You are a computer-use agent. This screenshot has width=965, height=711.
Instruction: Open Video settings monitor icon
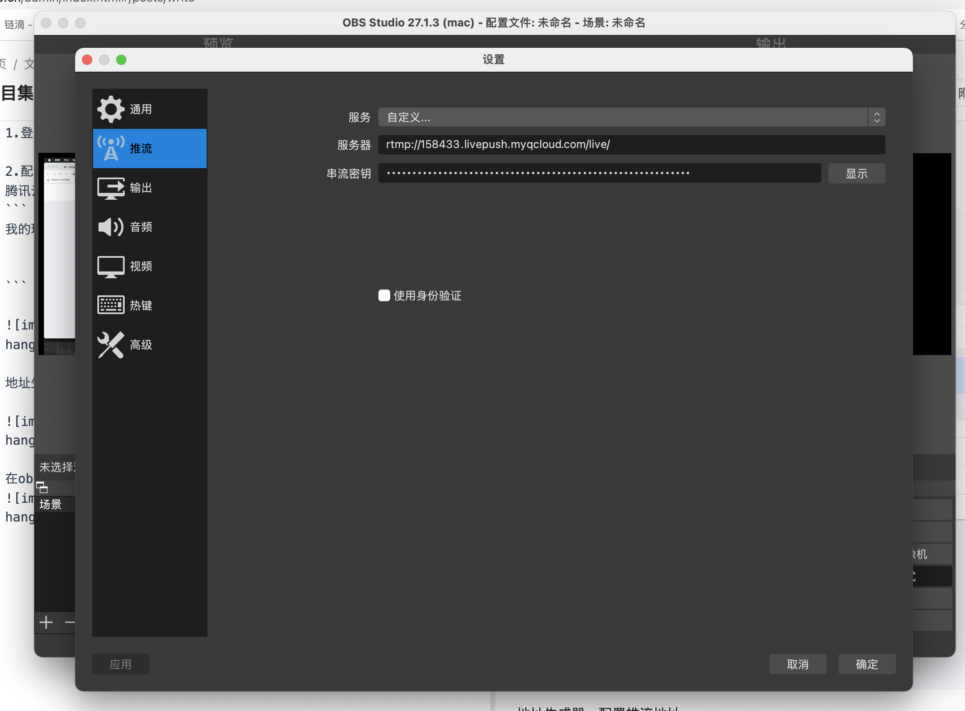[111, 266]
